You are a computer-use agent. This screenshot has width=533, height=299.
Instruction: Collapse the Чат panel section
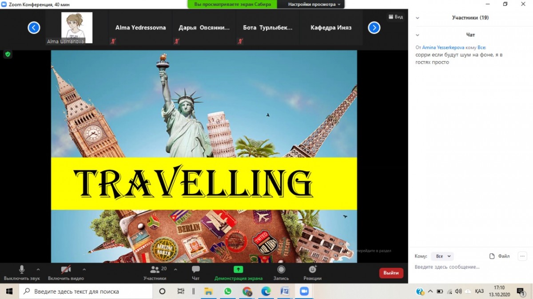pos(418,35)
